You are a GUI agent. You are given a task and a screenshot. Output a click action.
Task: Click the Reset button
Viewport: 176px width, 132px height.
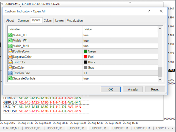155,89
